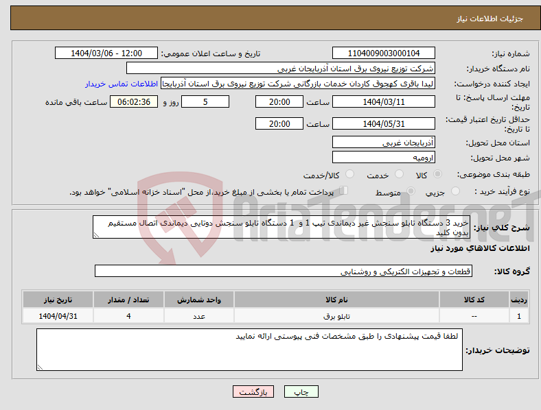Viewport: 541px width, 410px height.
Task: Click the buyer notes text area
Action: click(x=249, y=350)
